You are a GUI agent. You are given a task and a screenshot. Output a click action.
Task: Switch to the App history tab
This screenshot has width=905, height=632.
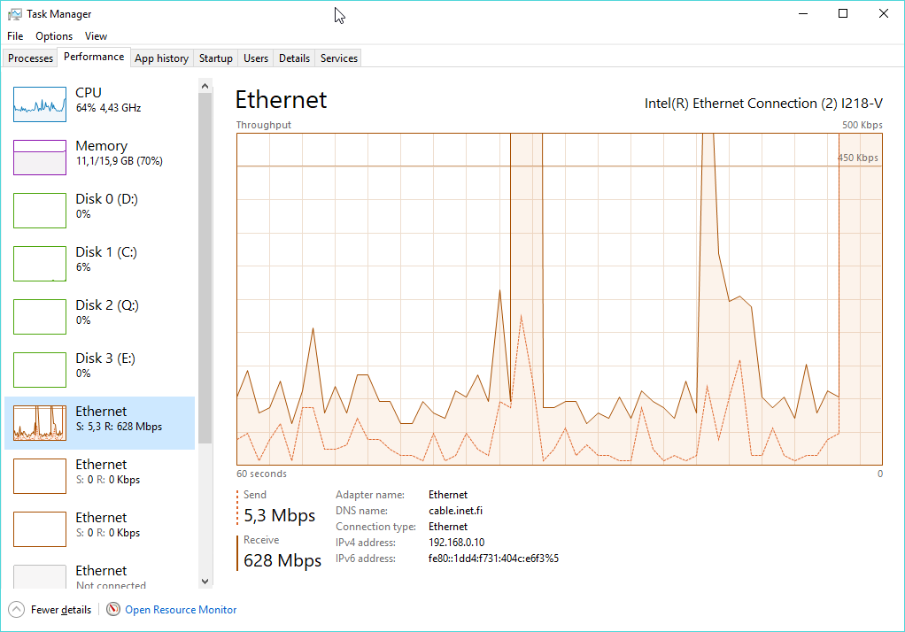tap(161, 58)
